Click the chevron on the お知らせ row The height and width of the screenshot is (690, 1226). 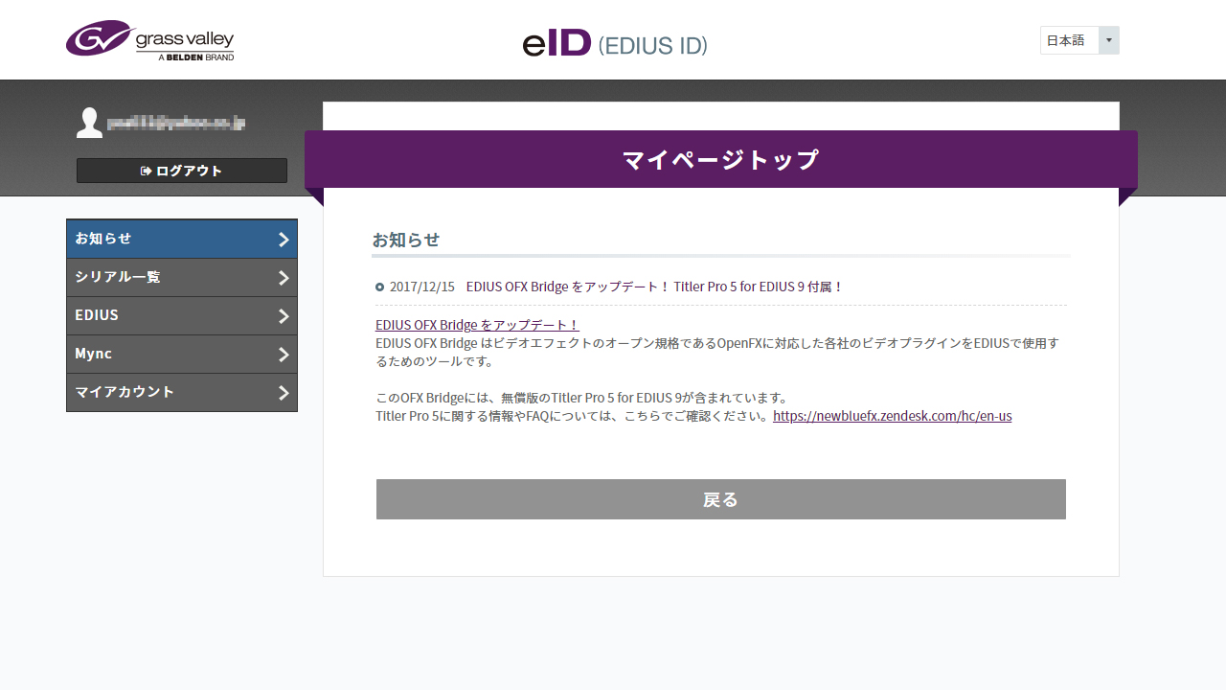pyautogui.click(x=284, y=240)
